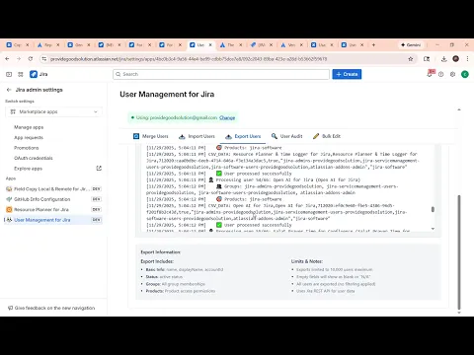
Task: Open the Chrome profile avatar
Action: [455, 59]
